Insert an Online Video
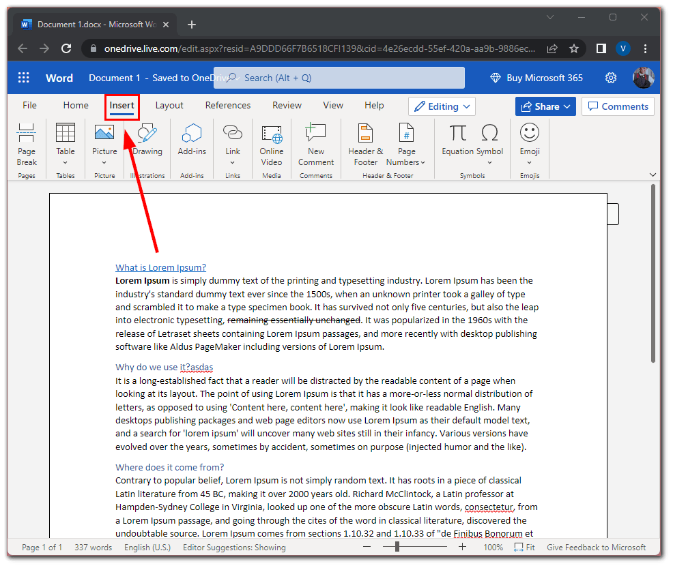 271,145
